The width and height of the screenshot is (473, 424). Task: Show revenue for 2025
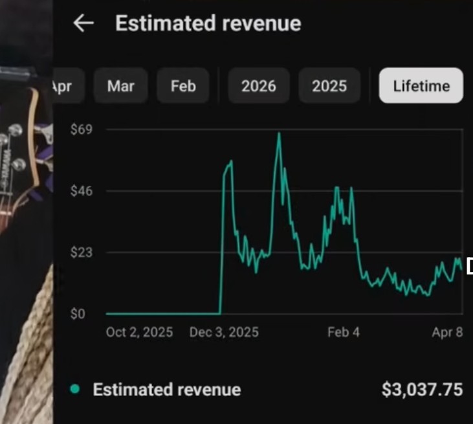(x=329, y=86)
